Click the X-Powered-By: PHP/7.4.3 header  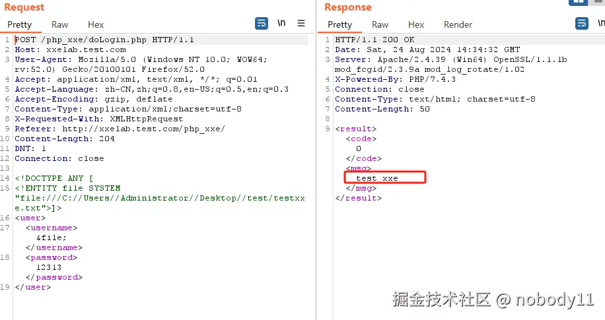click(395, 79)
